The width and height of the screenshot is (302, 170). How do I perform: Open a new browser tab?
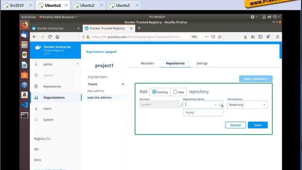[x=139, y=28]
